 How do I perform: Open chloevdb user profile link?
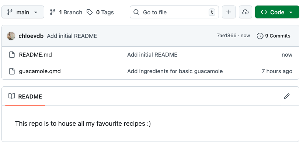[31, 36]
